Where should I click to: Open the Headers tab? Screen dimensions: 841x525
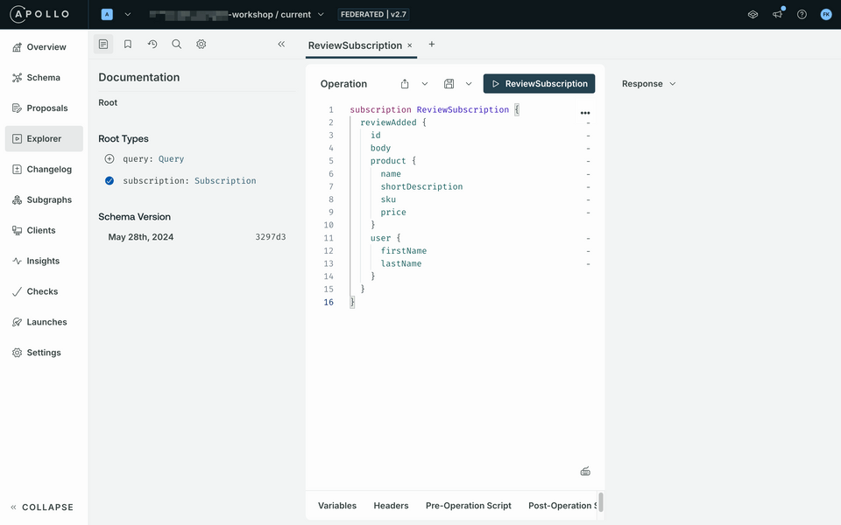point(391,505)
